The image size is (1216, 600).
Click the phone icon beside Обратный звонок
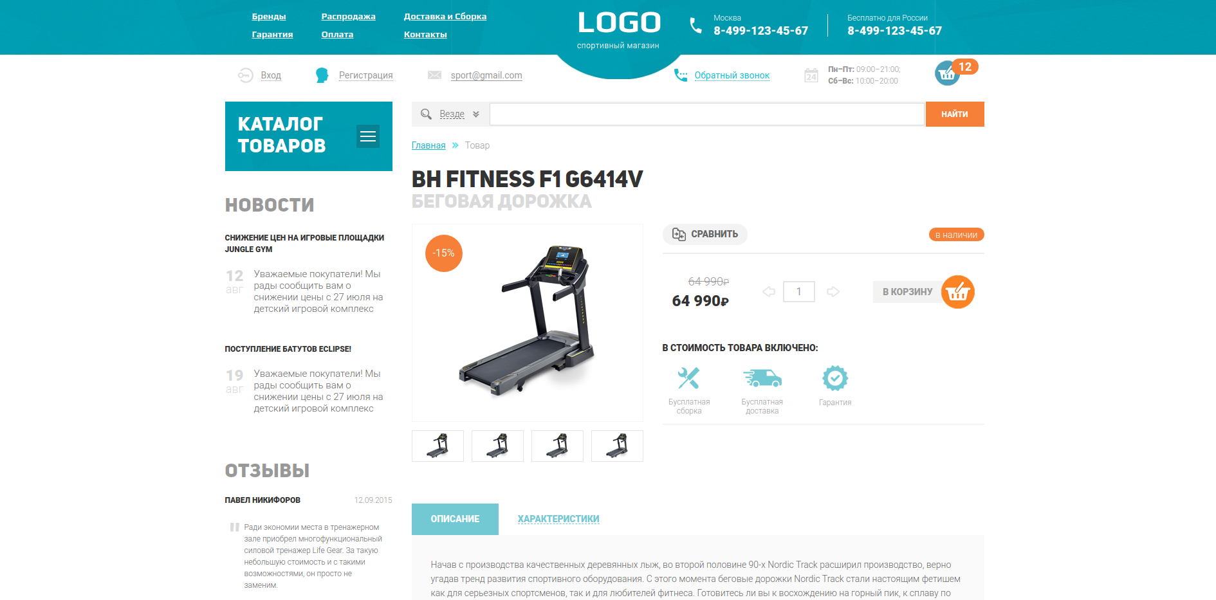(x=681, y=75)
